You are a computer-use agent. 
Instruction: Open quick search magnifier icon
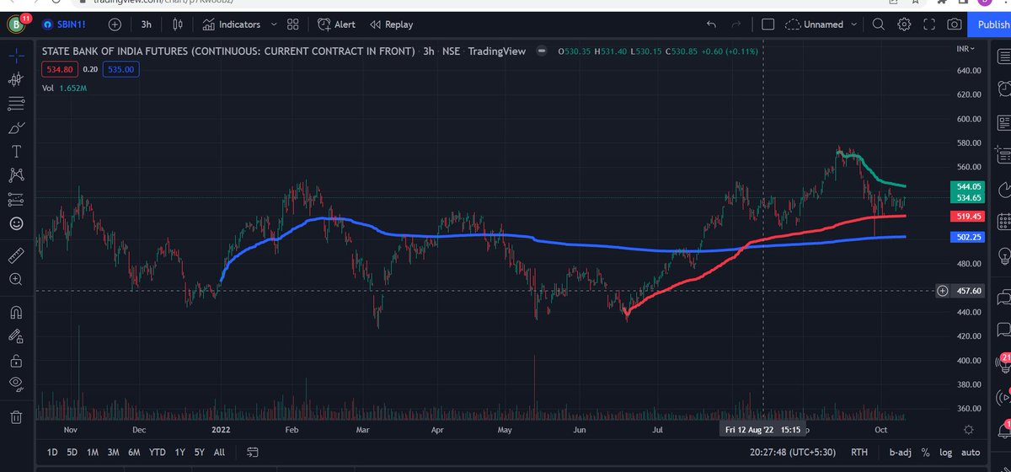(879, 25)
